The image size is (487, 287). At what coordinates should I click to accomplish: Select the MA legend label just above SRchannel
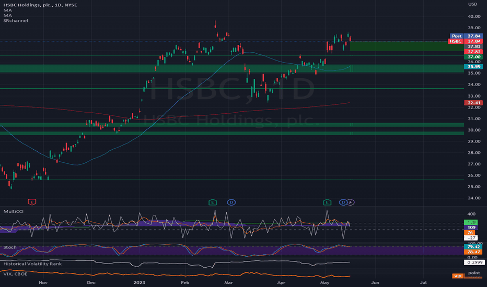pyautogui.click(x=7, y=15)
